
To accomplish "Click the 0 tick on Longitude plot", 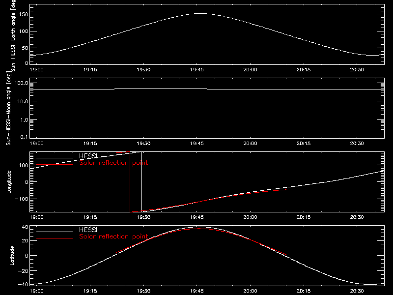I will (27, 182).
